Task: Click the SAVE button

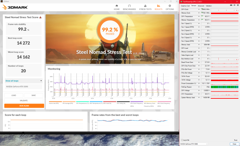Action: pyautogui.click(x=34, y=95)
